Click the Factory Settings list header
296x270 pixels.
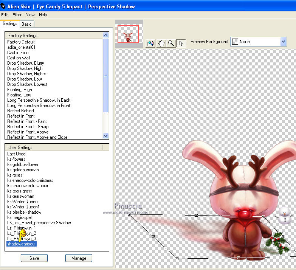click(54, 36)
